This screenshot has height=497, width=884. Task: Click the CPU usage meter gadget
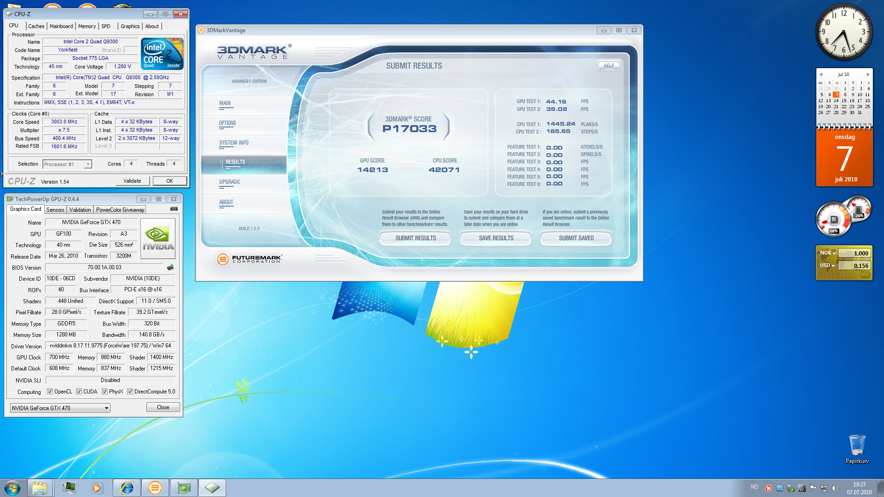pyautogui.click(x=833, y=219)
